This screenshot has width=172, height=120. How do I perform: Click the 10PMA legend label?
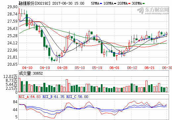click(x=108, y=3)
